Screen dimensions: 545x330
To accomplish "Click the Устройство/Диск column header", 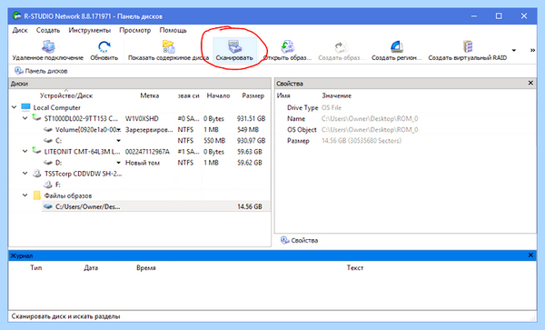I will (x=66, y=95).
